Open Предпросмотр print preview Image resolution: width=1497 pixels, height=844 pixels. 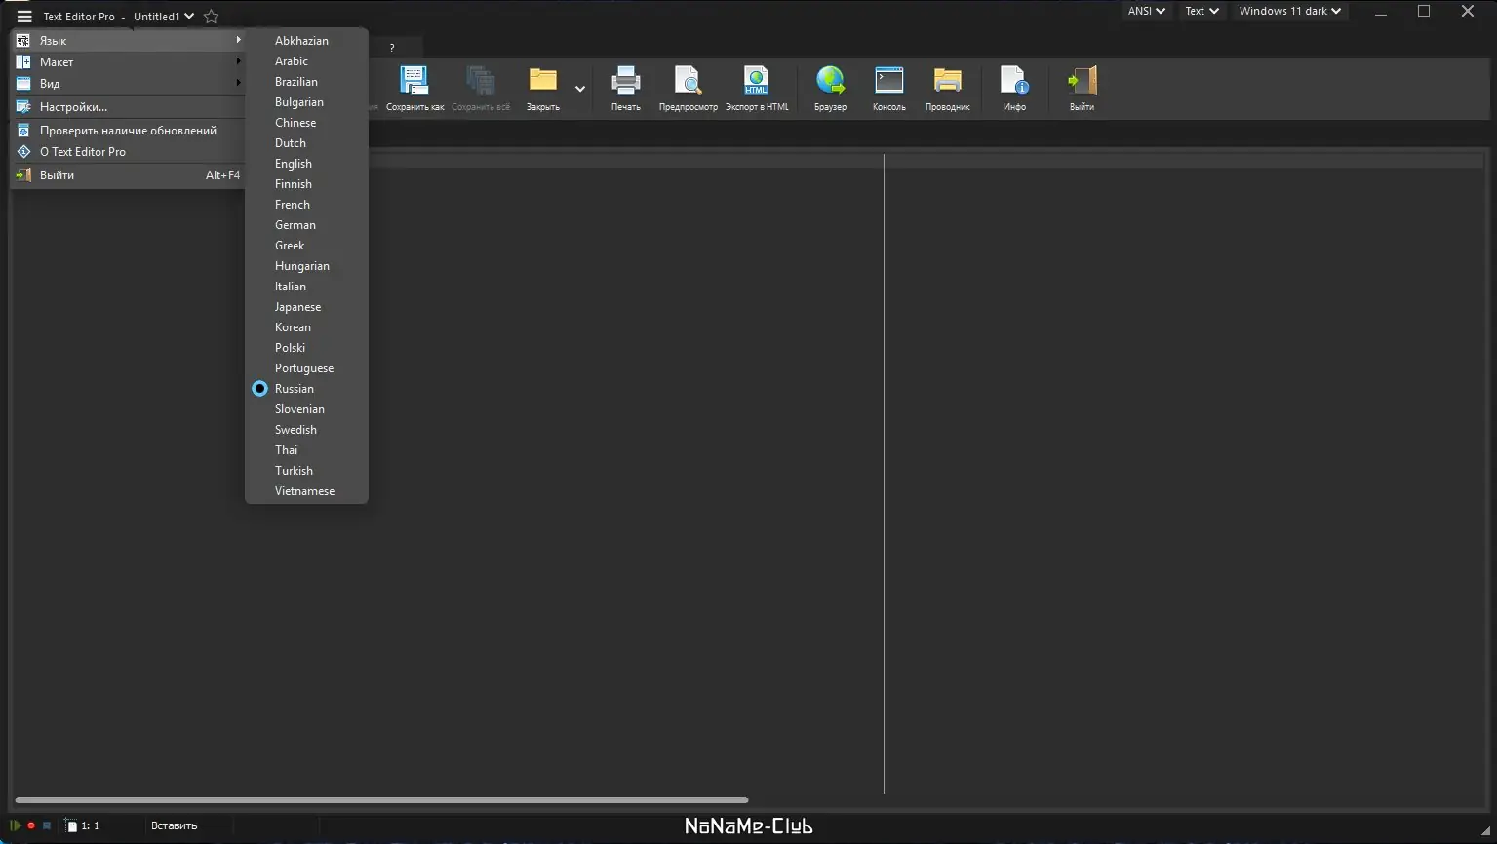point(689,89)
